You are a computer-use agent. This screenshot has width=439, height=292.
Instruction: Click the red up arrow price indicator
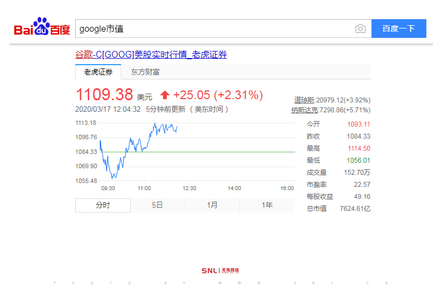point(165,95)
